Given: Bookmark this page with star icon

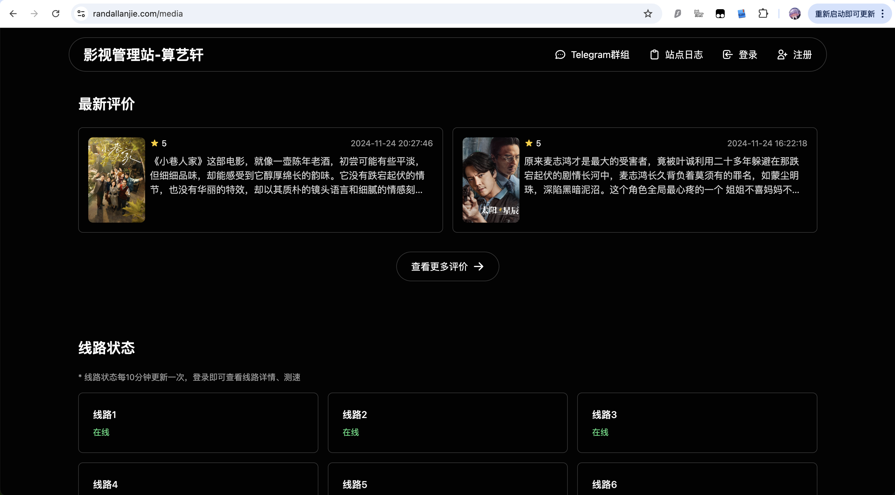Looking at the screenshot, I should click(648, 14).
